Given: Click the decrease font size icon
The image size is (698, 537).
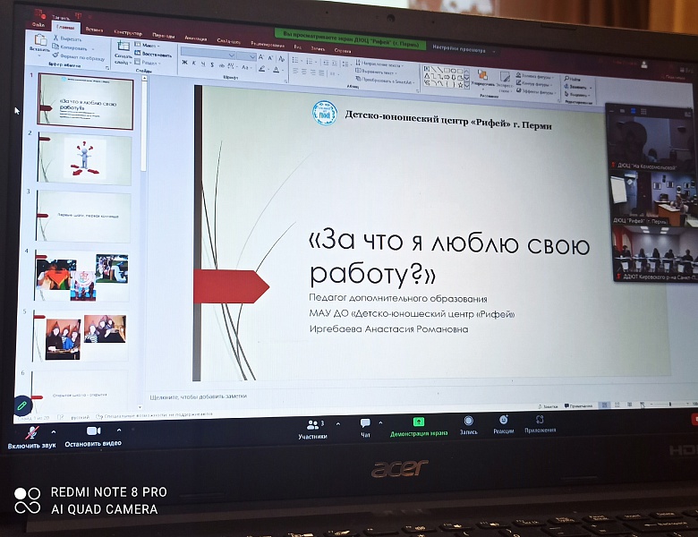Looking at the screenshot, I should point(270,58).
